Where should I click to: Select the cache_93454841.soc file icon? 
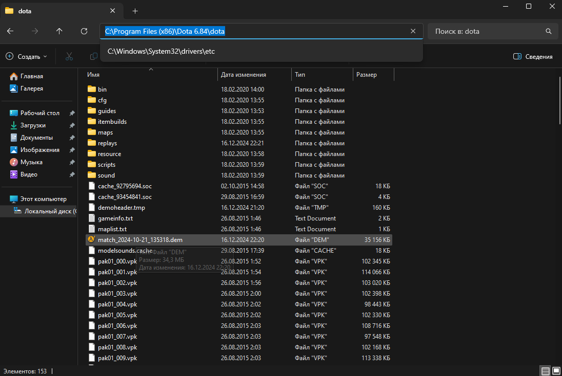92,196
